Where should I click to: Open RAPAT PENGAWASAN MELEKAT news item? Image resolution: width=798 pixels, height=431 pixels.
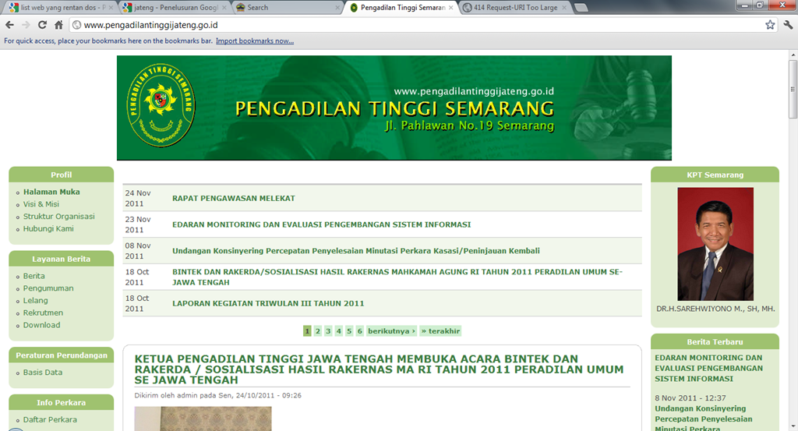coord(234,199)
